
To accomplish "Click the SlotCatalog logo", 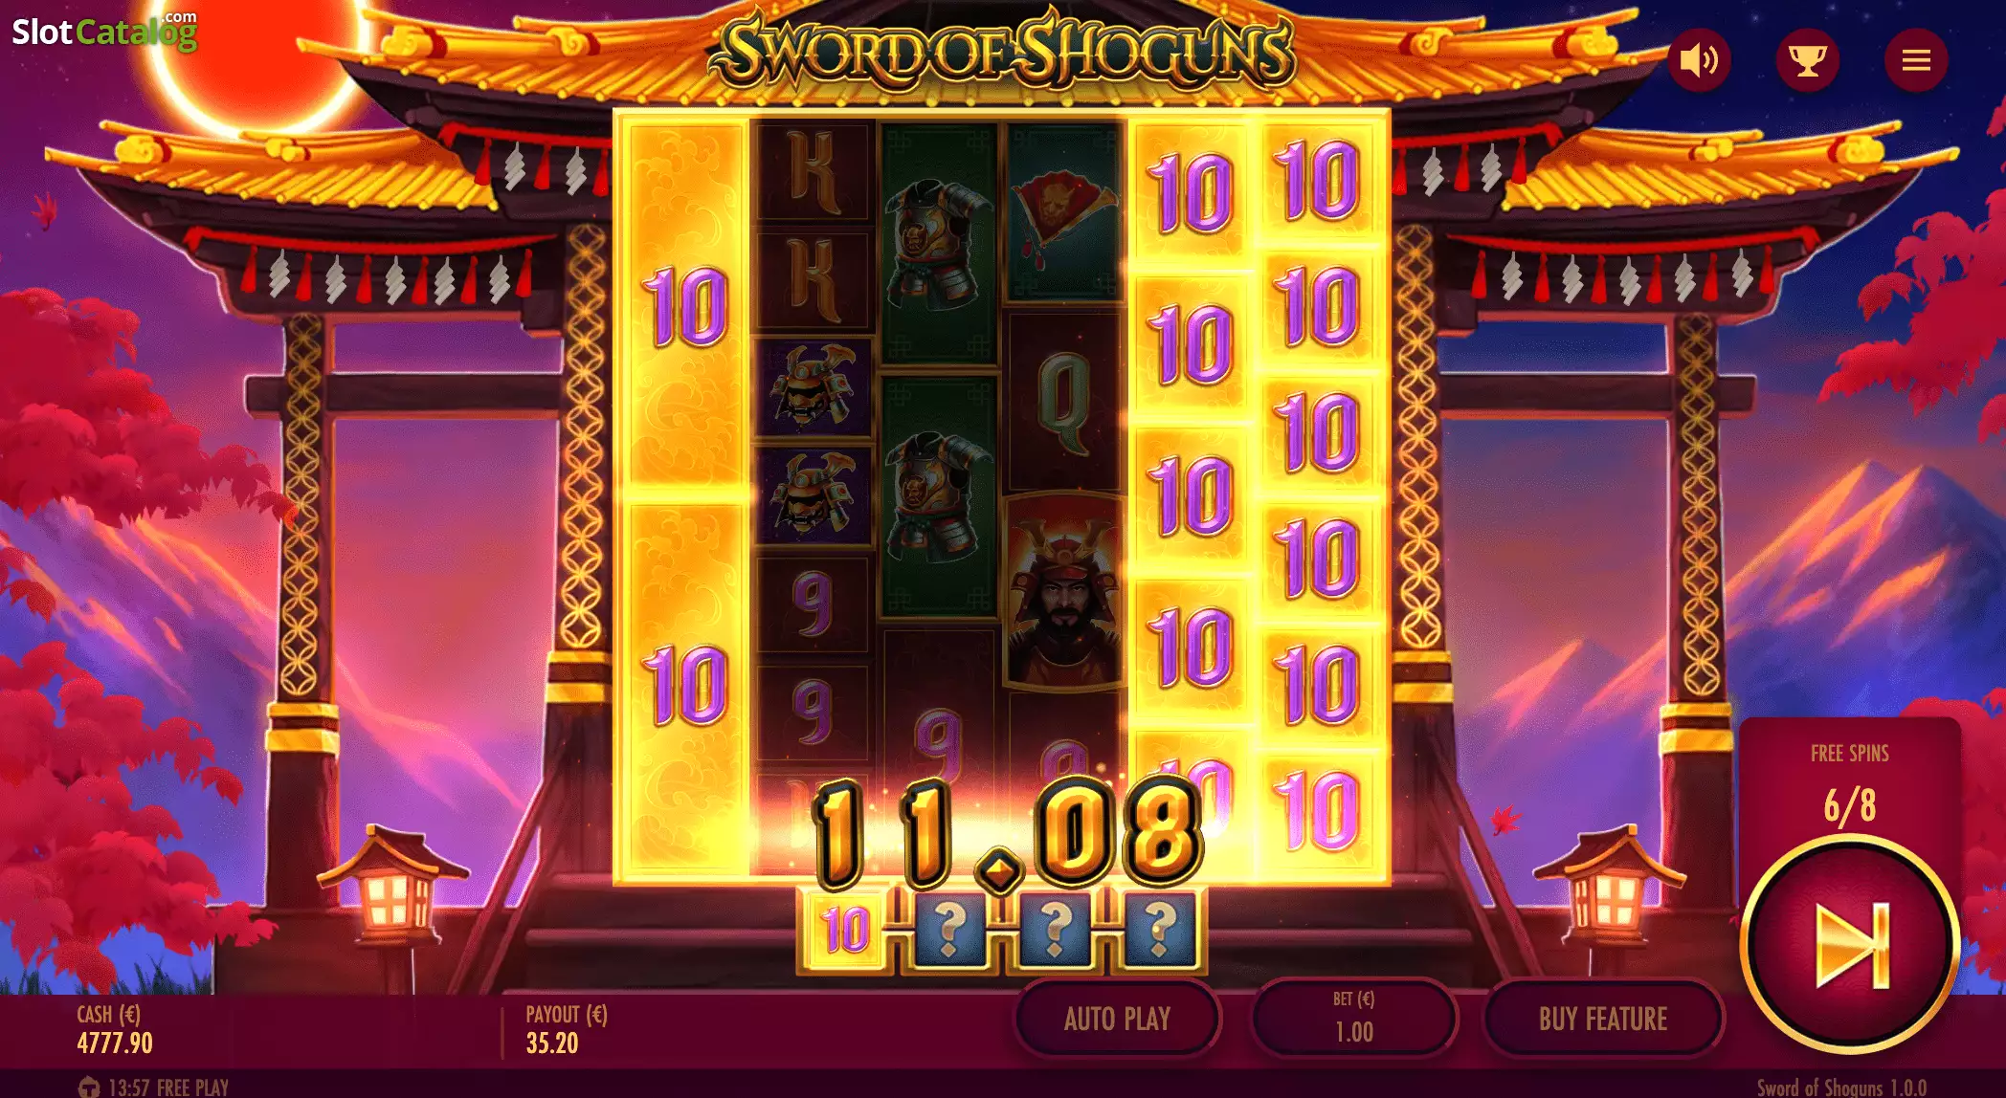I will tap(104, 32).
